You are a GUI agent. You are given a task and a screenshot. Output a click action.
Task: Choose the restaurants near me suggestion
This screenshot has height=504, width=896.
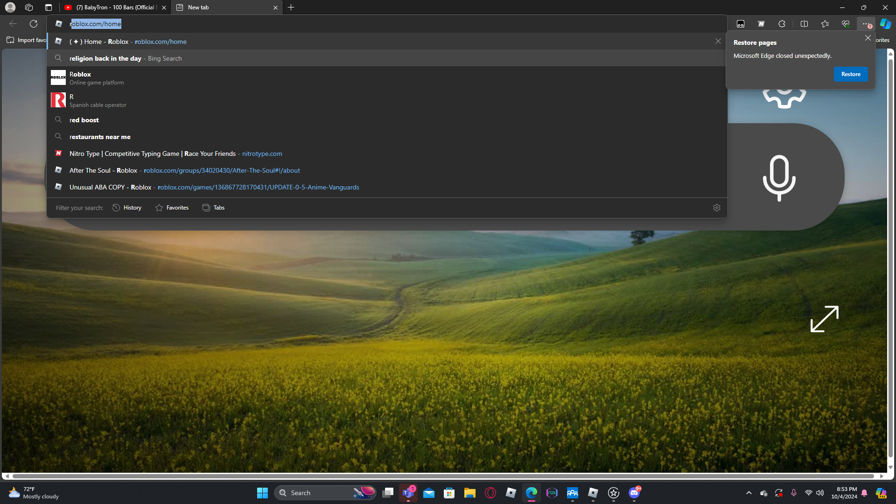pyautogui.click(x=387, y=137)
